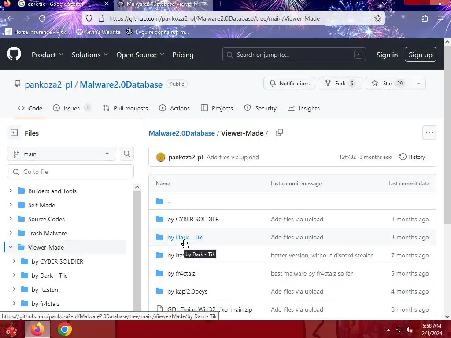The width and height of the screenshot is (451, 338).
Task: Click the padlock site info icon
Action: point(101,18)
